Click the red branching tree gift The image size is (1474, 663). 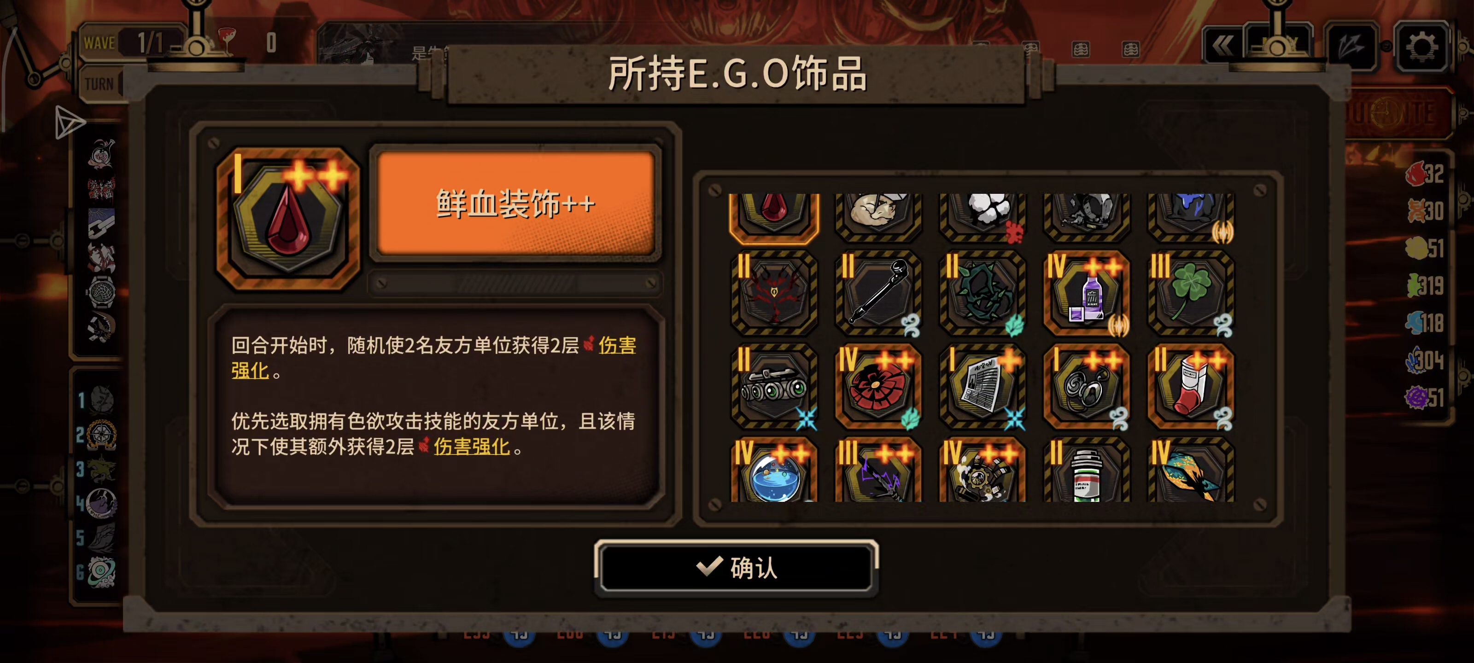(x=774, y=293)
